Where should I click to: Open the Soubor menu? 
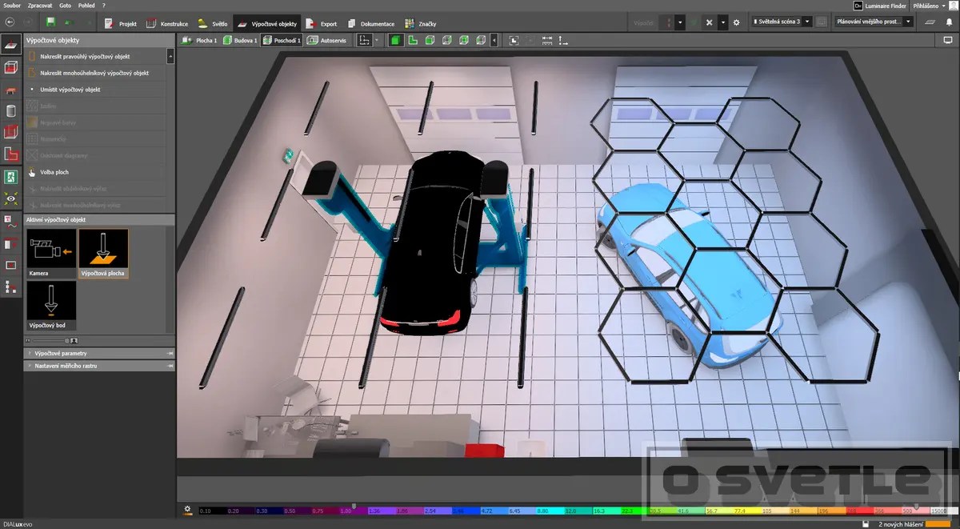pyautogui.click(x=12, y=5)
